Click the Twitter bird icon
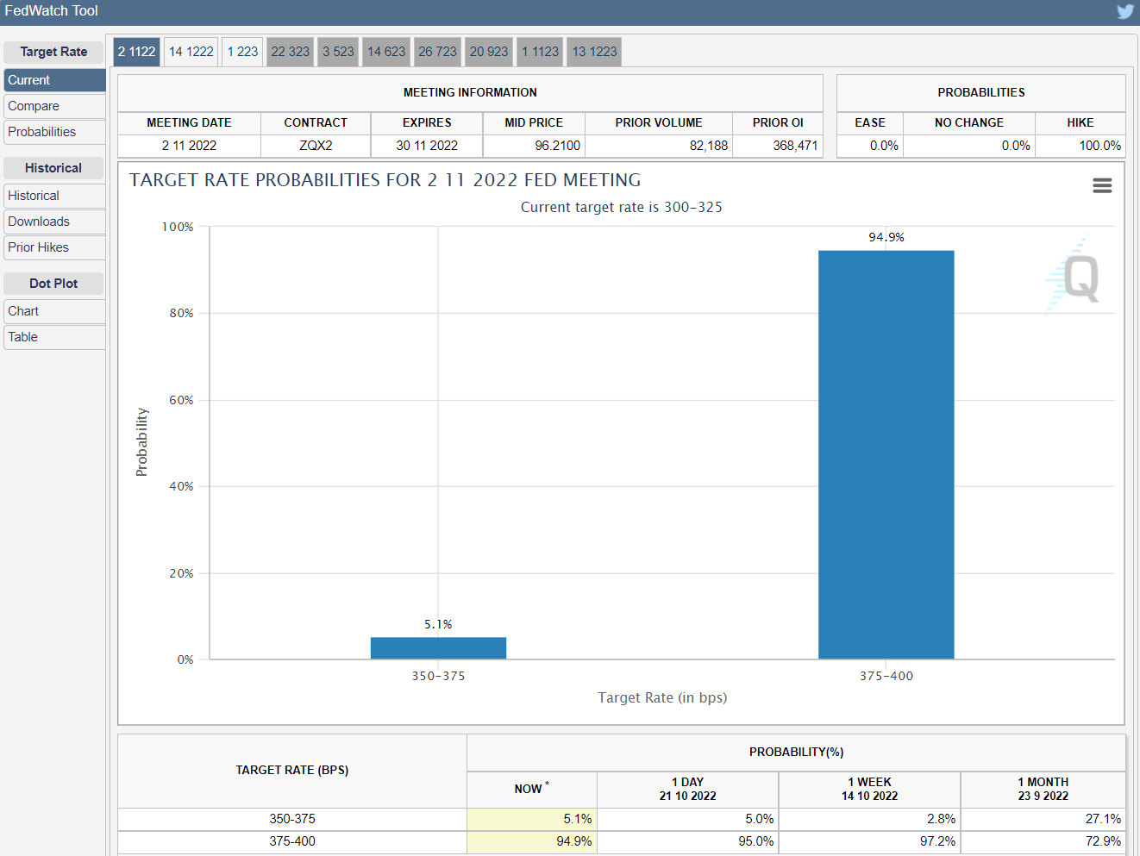The image size is (1140, 856). point(1125,11)
